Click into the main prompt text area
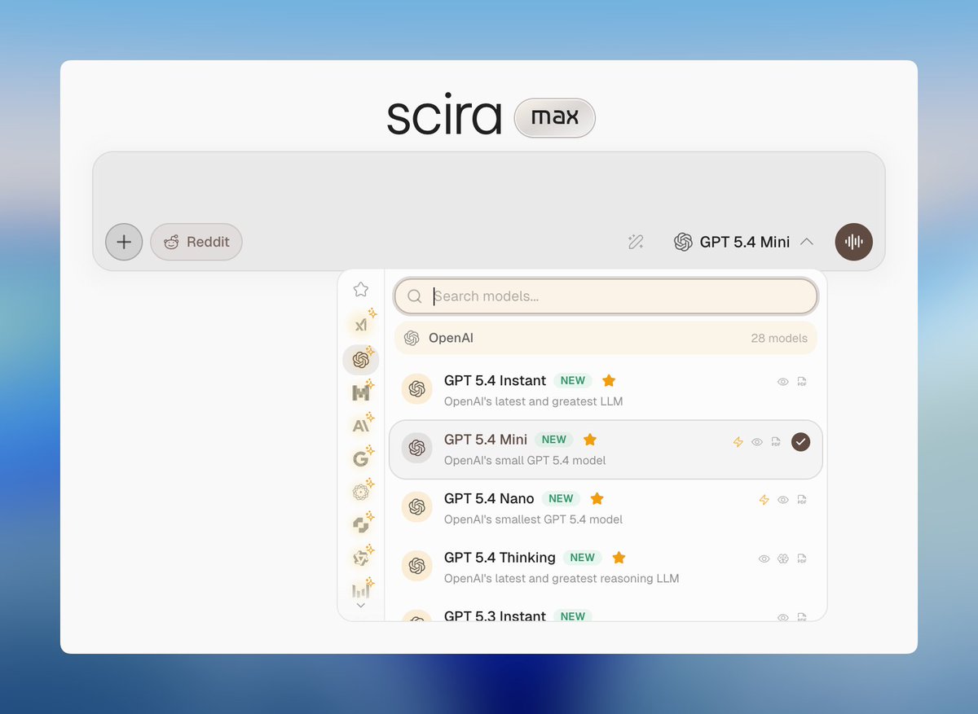Viewport: 978px width, 714px height. click(489, 187)
